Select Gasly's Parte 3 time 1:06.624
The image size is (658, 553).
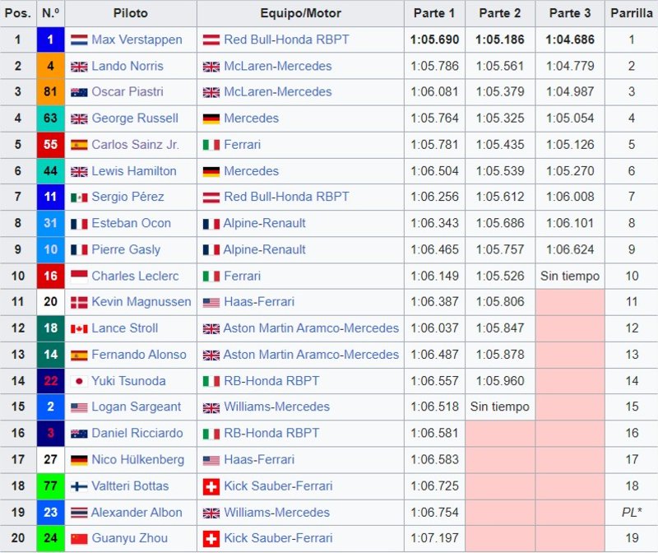[570, 249]
